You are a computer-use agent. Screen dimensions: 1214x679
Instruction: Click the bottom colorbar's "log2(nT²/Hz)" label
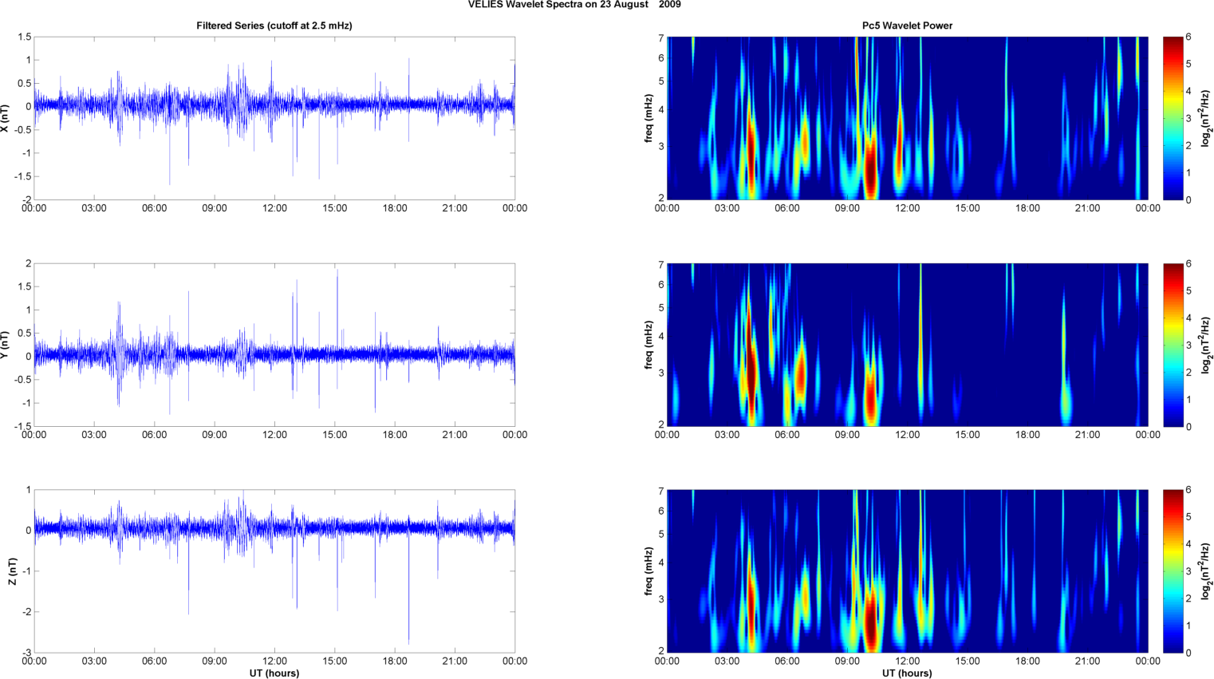coord(1206,571)
